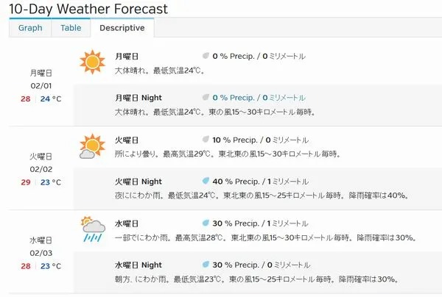
Task: Click 28 high temperature for 月曜日
Action: (x=26, y=99)
